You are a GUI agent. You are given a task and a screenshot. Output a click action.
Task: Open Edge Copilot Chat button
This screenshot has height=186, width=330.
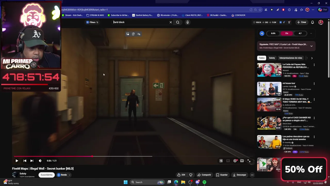(323, 10)
